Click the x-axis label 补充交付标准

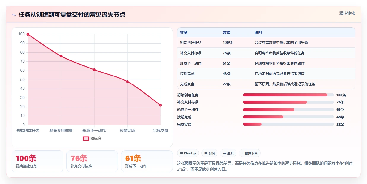point(61,130)
